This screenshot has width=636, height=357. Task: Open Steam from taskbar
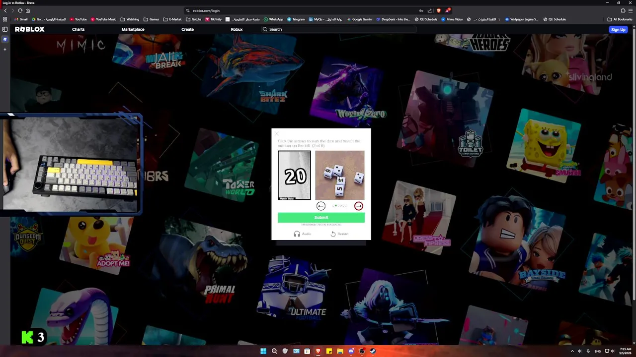point(373,351)
